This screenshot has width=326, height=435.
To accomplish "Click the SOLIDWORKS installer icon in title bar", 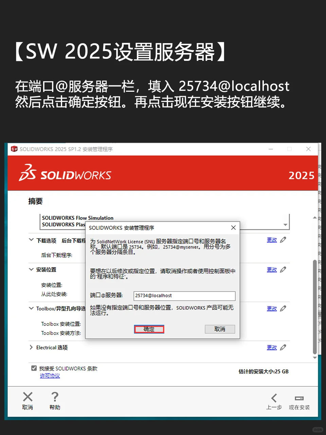I will tap(14, 149).
